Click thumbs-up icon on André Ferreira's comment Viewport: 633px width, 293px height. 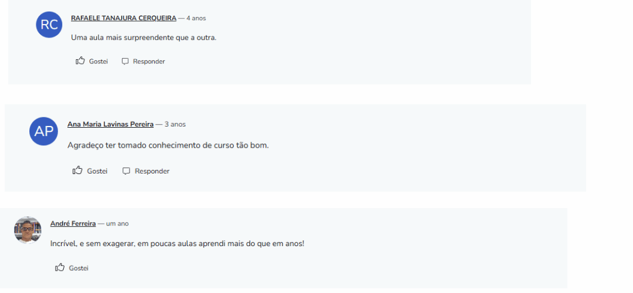[x=60, y=268]
